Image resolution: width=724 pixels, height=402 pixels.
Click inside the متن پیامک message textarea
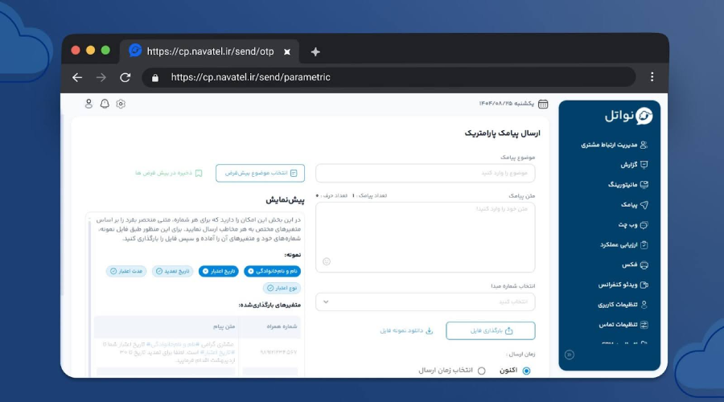(x=426, y=237)
